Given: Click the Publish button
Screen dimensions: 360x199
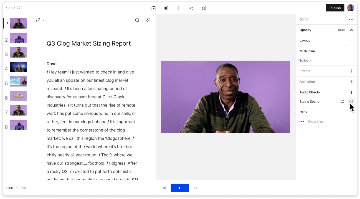Looking at the screenshot, I should tap(335, 8).
